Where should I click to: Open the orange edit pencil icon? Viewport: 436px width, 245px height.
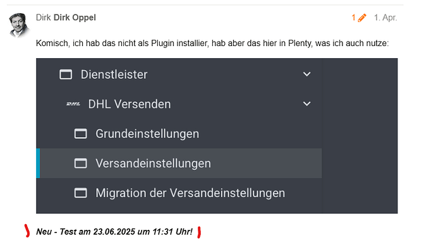362,18
